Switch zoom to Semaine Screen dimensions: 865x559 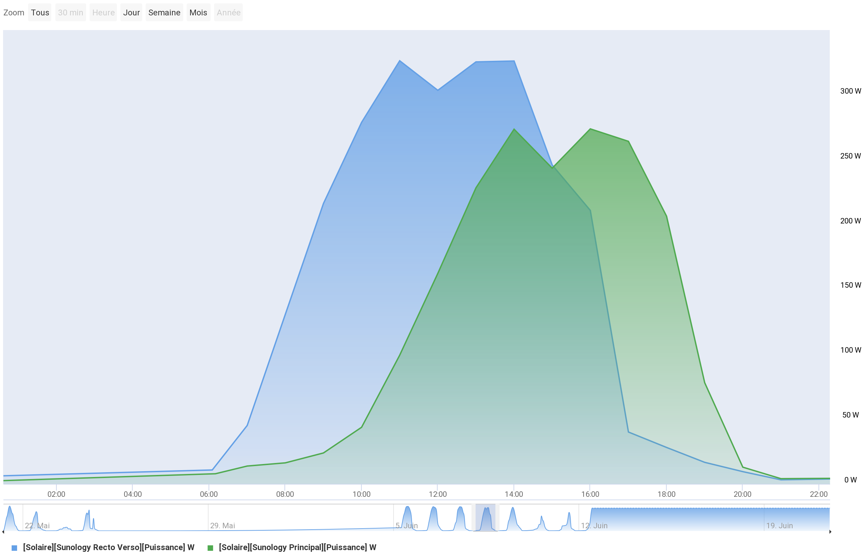point(164,13)
